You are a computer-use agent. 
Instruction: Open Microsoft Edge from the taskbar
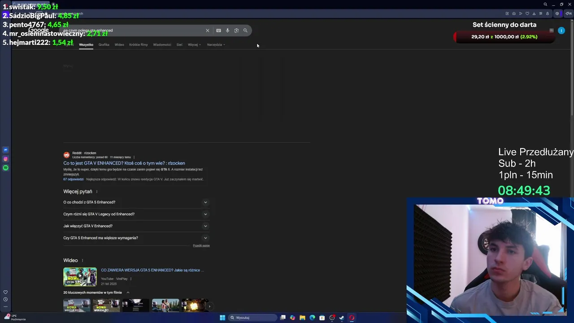click(x=312, y=318)
